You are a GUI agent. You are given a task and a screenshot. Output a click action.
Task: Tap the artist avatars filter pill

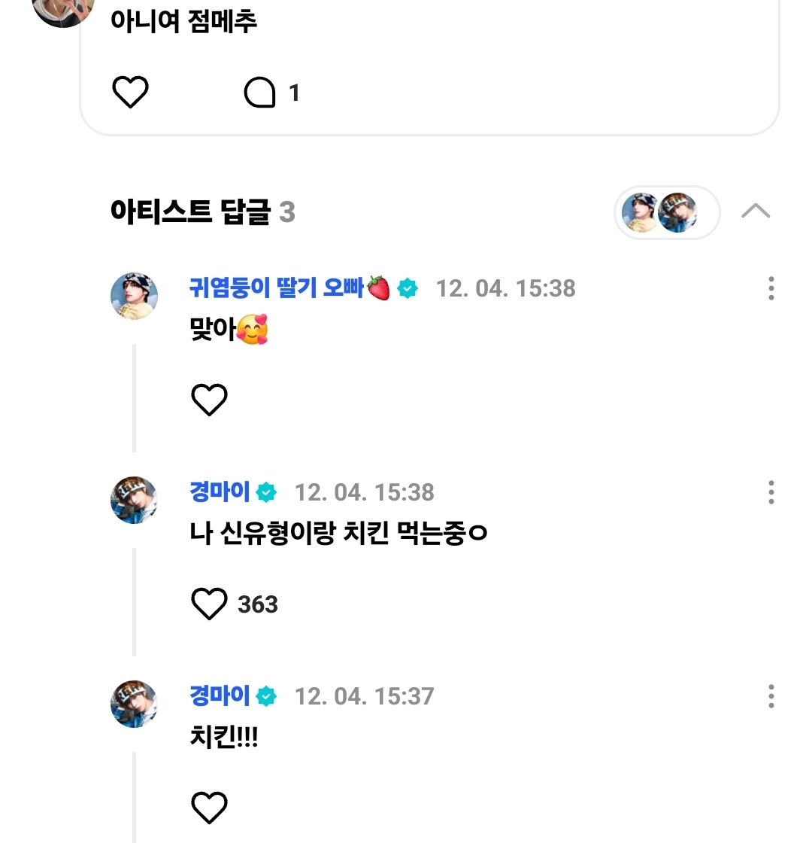click(667, 212)
